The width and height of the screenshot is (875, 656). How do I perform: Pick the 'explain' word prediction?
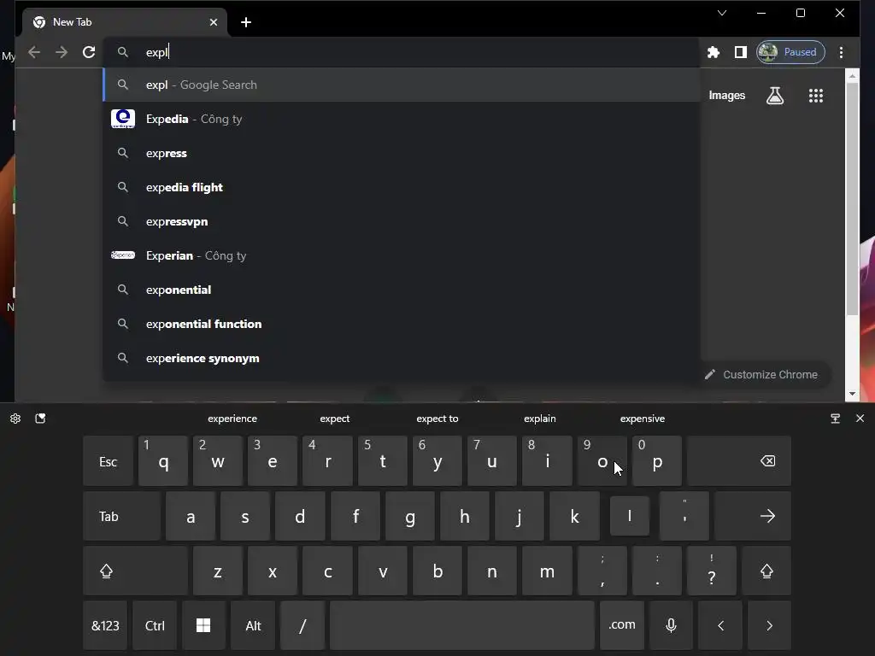(x=540, y=419)
